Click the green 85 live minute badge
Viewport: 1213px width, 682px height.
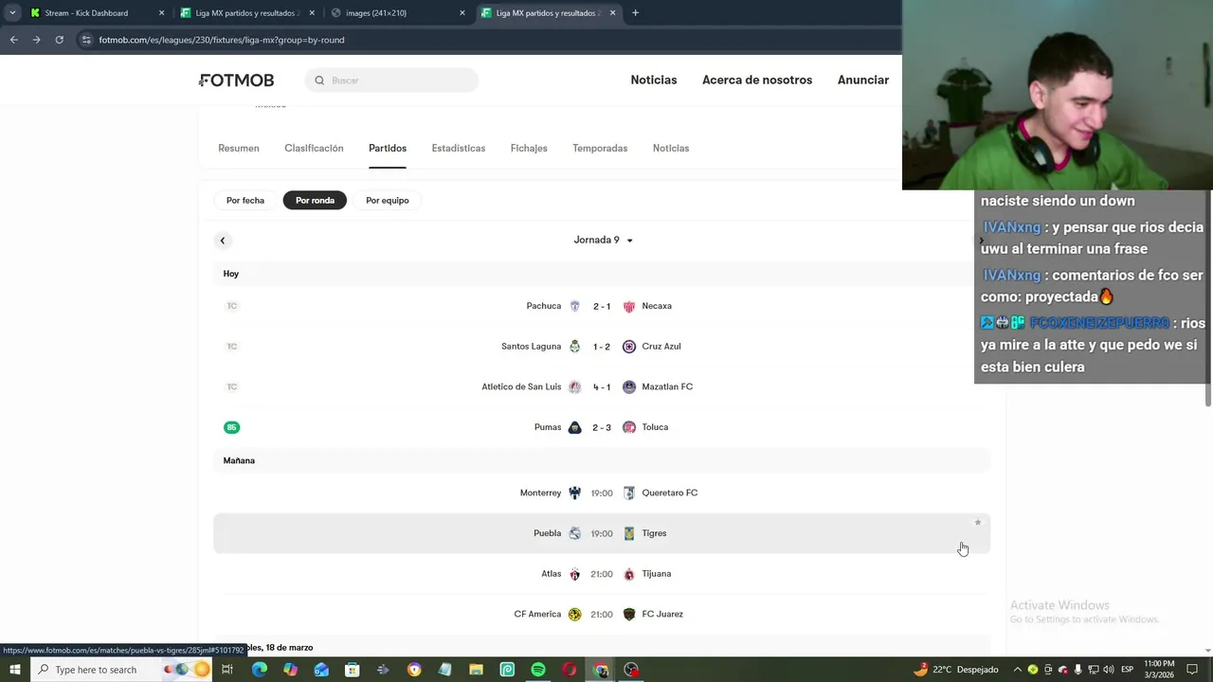tap(231, 427)
